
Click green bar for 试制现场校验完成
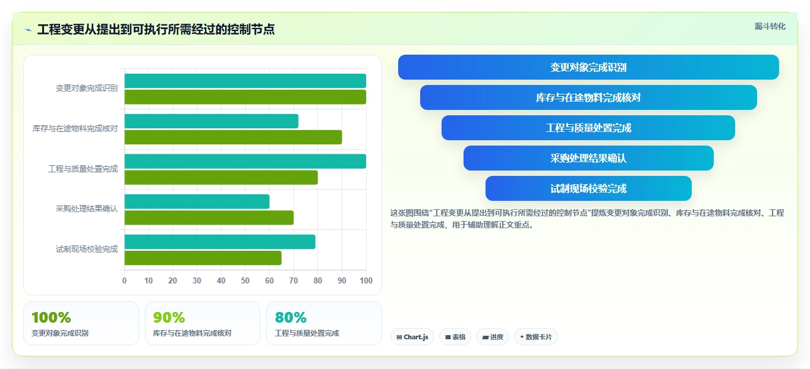click(x=203, y=258)
